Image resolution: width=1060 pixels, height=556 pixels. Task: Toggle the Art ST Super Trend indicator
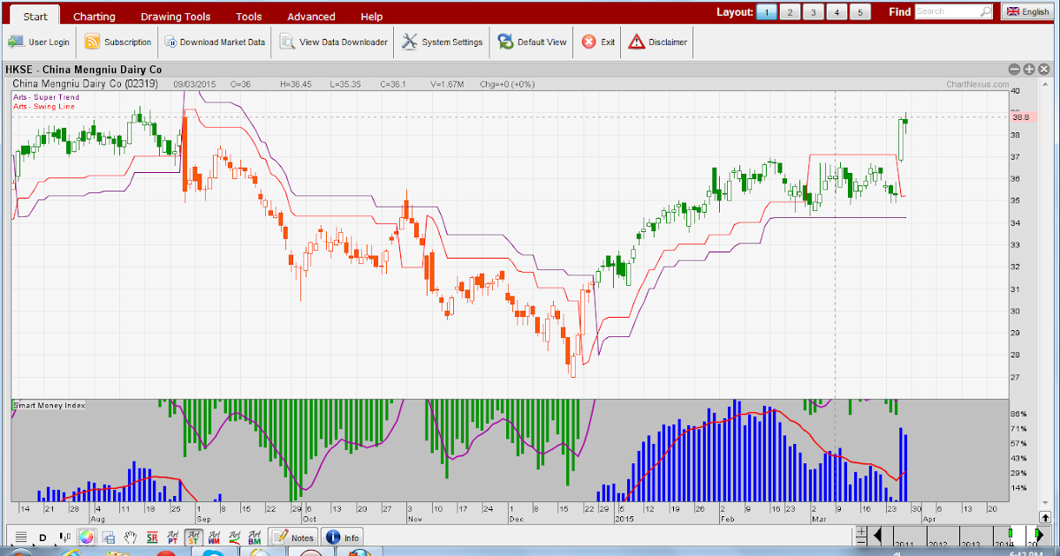click(193, 537)
